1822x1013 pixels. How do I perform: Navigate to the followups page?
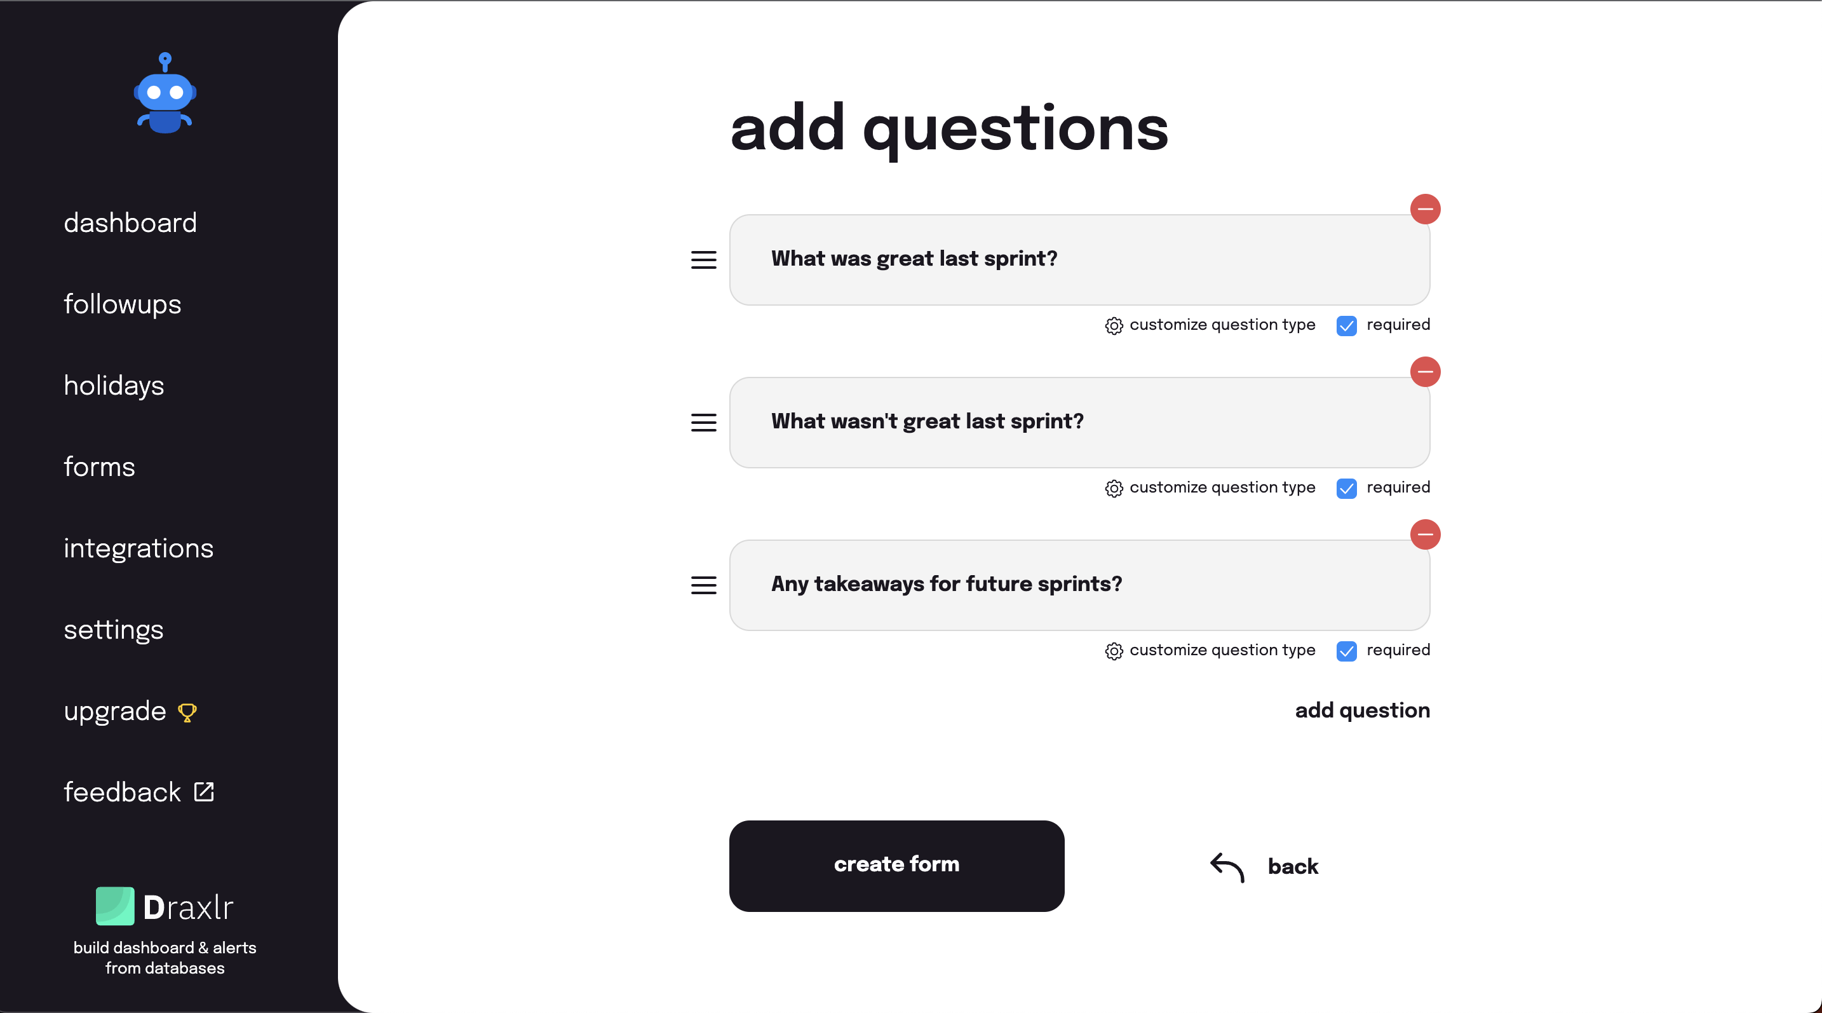[123, 305]
